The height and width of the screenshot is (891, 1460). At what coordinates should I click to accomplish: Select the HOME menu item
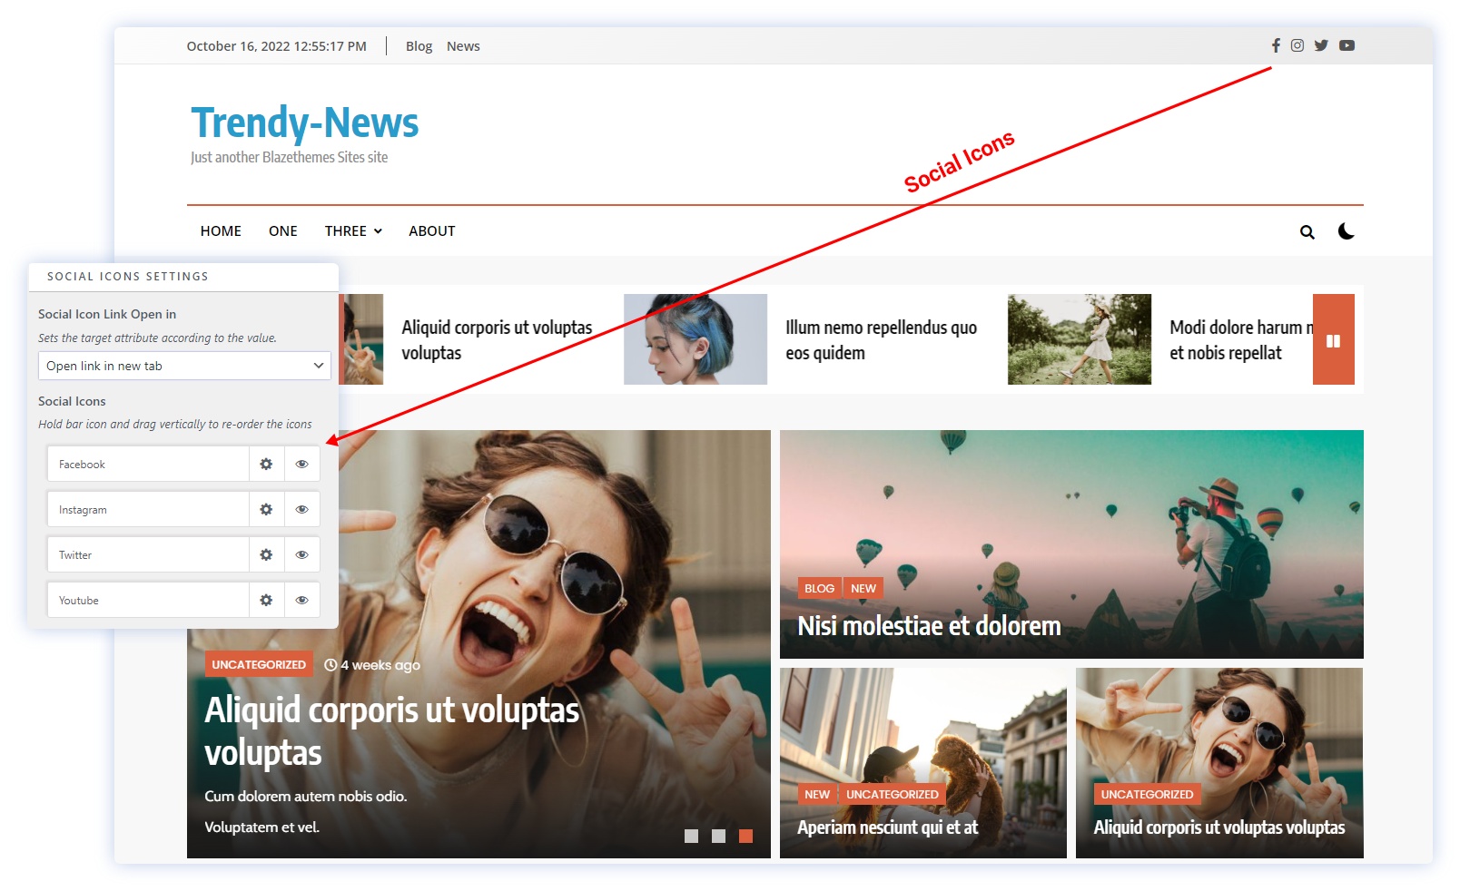tap(221, 231)
